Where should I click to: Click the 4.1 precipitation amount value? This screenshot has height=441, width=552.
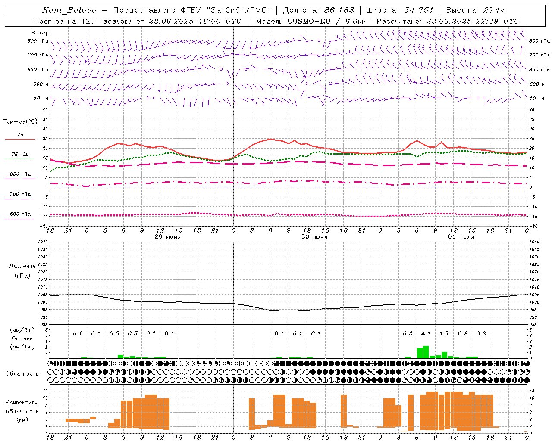click(x=426, y=333)
